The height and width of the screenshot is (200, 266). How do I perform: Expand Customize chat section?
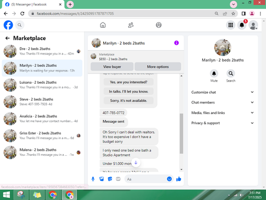pos(222,92)
